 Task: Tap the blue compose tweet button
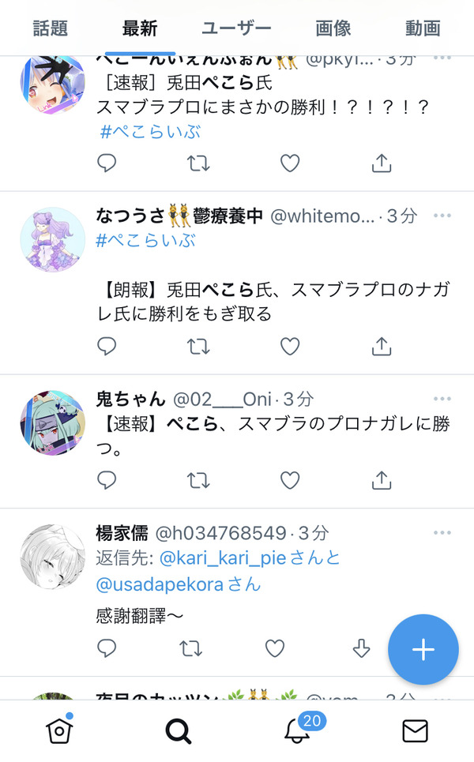423,649
